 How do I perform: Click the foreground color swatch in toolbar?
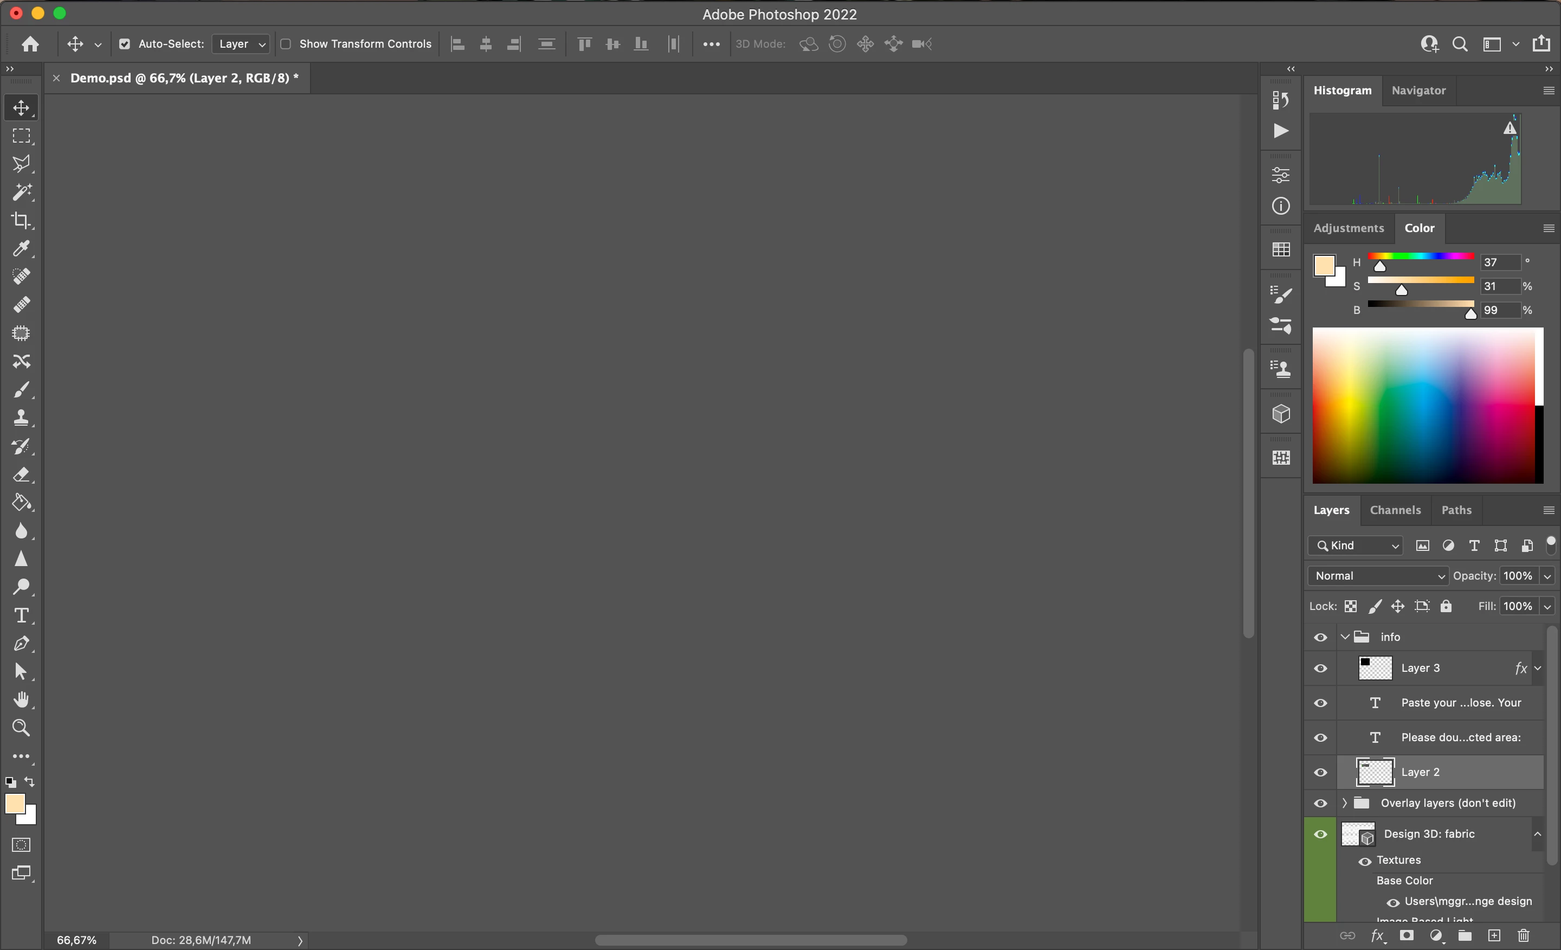coord(15,804)
